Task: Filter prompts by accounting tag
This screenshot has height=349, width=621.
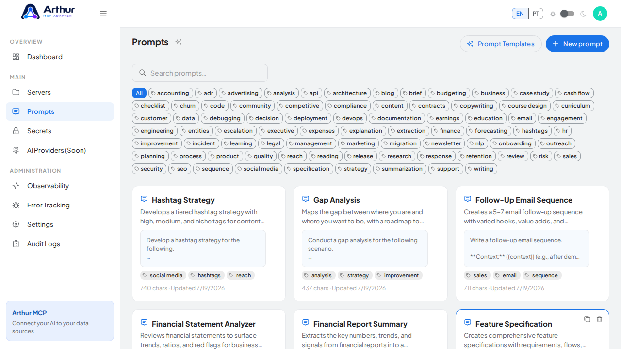Action: pos(171,93)
